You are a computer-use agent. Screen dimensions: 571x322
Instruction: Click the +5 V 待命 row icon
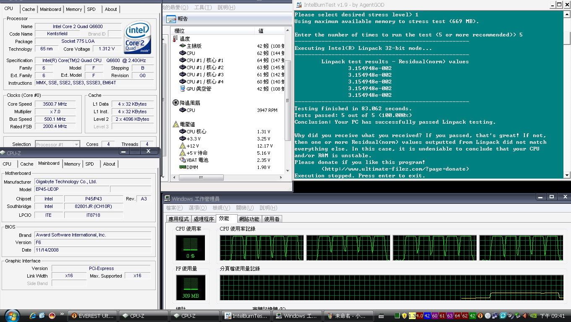point(183,153)
